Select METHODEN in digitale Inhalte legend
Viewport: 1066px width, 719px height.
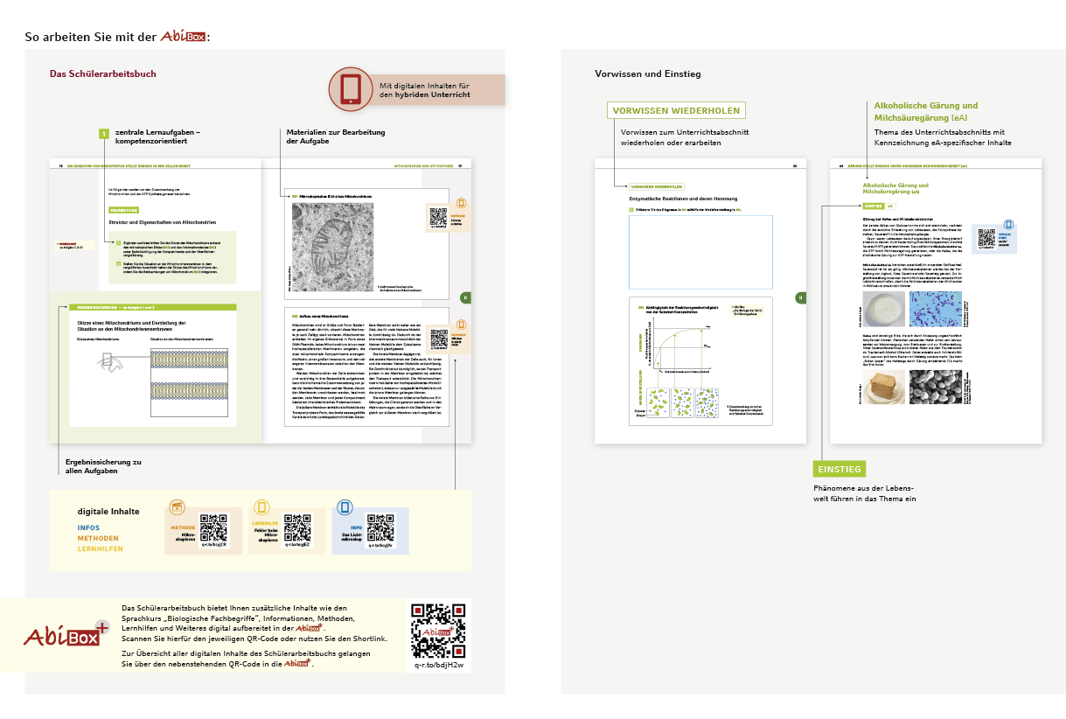[98, 539]
